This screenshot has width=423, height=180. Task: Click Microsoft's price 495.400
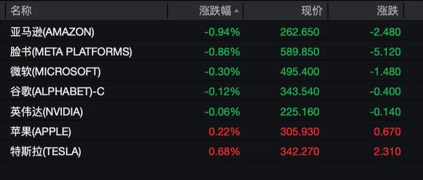pos(300,72)
